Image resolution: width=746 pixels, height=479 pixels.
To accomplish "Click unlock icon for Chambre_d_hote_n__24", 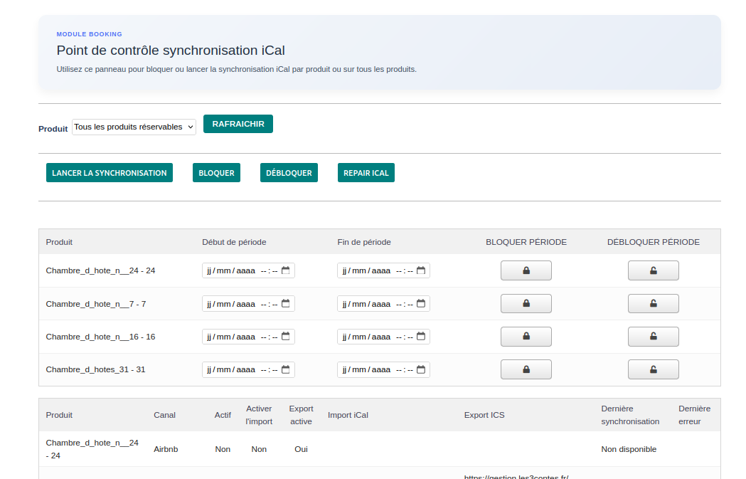I will pos(653,270).
